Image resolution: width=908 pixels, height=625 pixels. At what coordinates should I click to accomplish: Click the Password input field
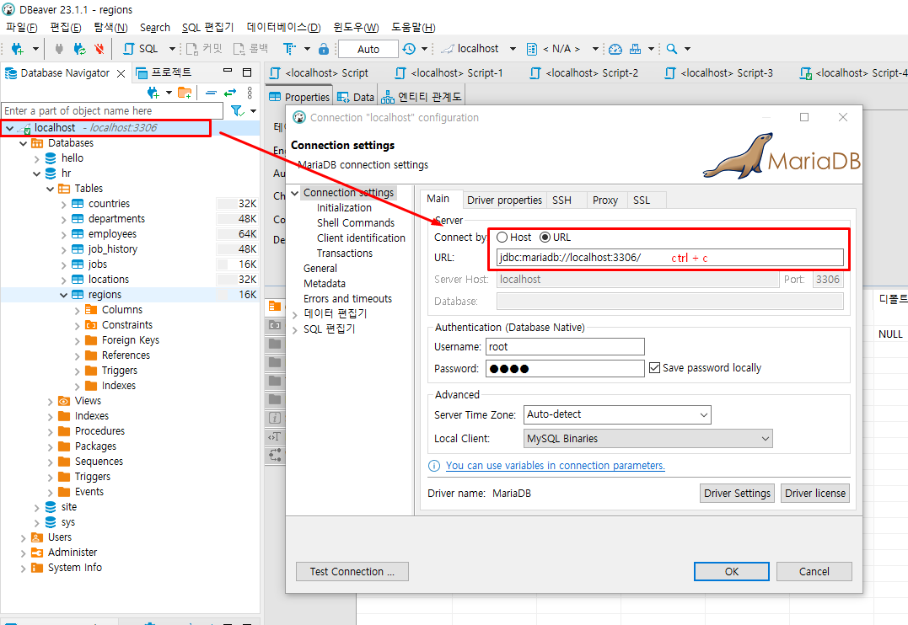pos(565,369)
